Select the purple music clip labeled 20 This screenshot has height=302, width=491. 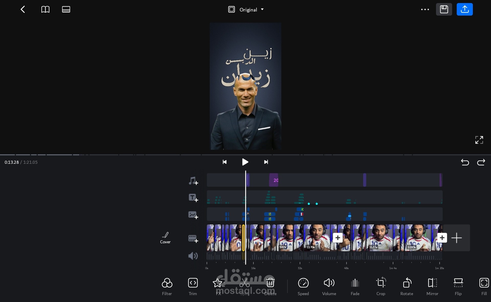pyautogui.click(x=274, y=180)
